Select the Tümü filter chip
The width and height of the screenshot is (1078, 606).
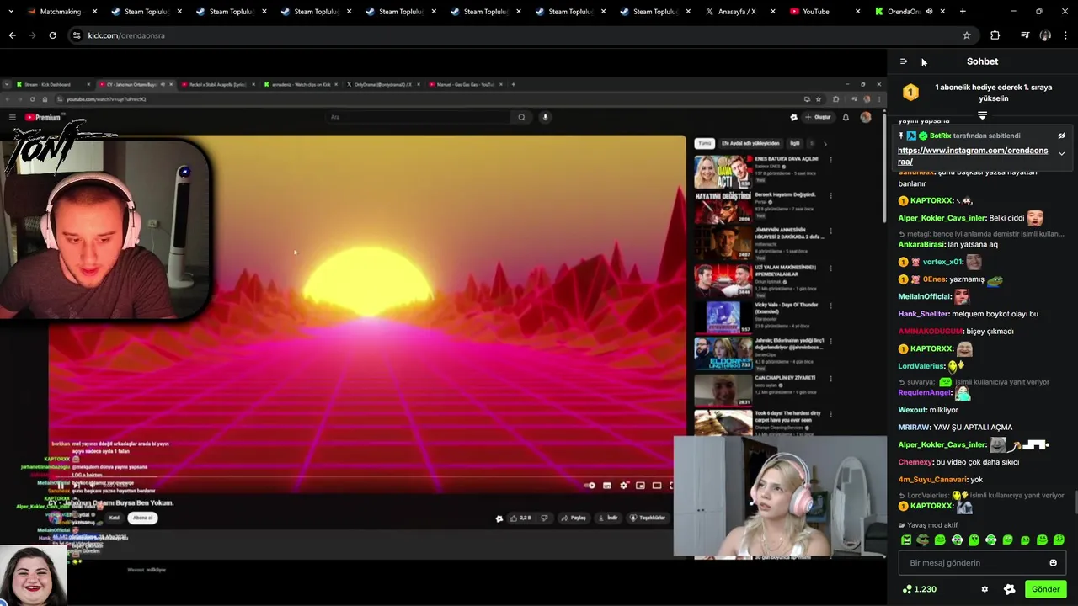tap(705, 143)
